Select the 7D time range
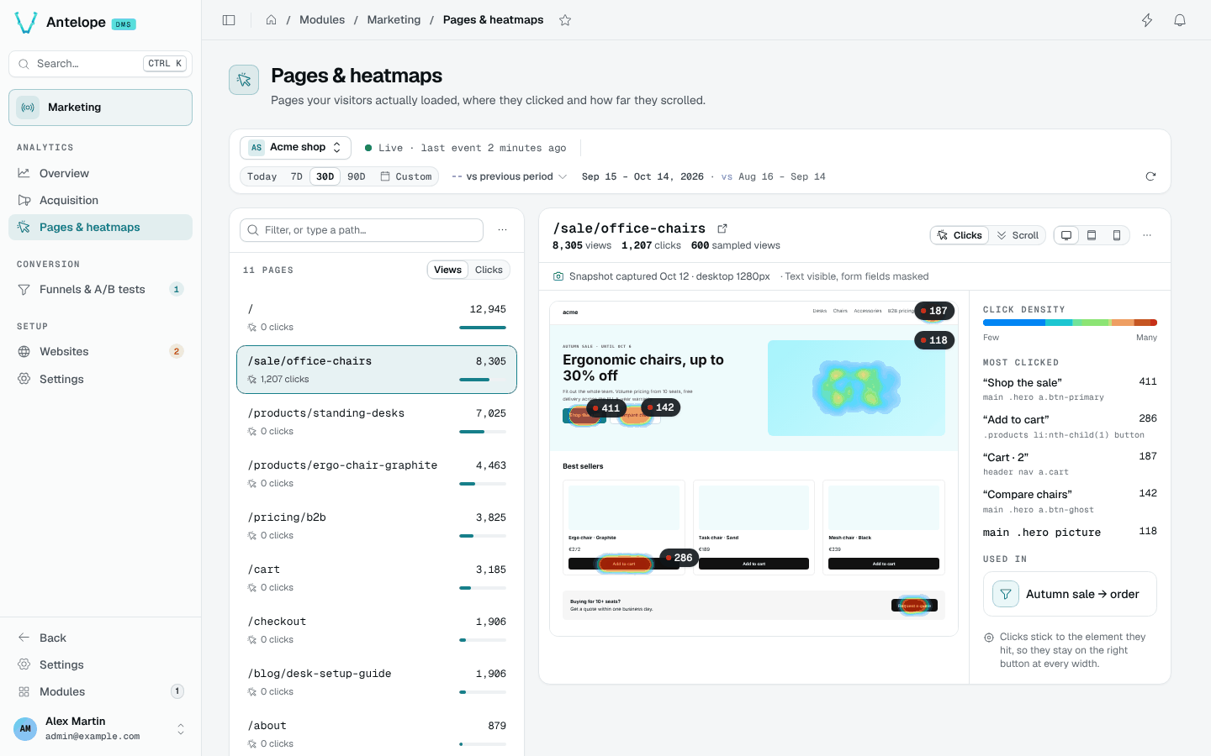 [296, 176]
